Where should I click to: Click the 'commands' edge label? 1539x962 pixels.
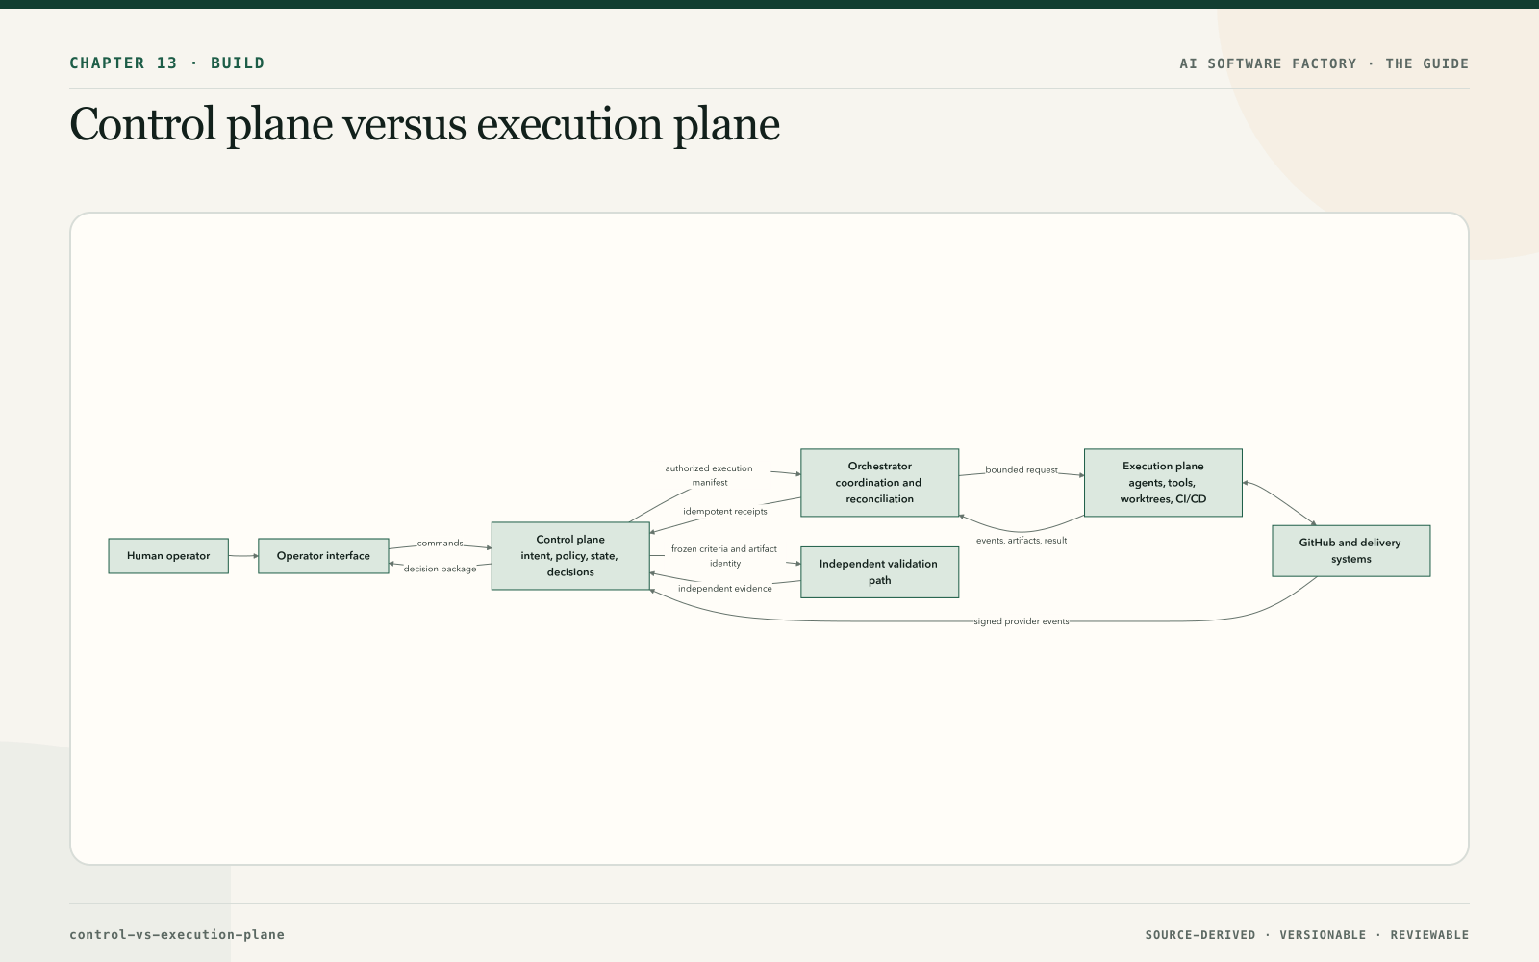coord(440,544)
